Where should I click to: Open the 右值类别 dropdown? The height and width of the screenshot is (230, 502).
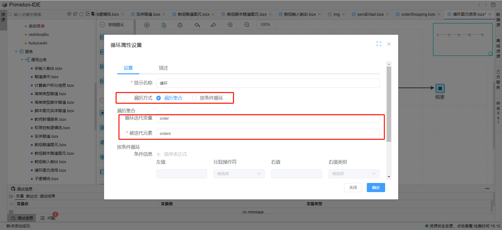pyautogui.click(x=354, y=174)
